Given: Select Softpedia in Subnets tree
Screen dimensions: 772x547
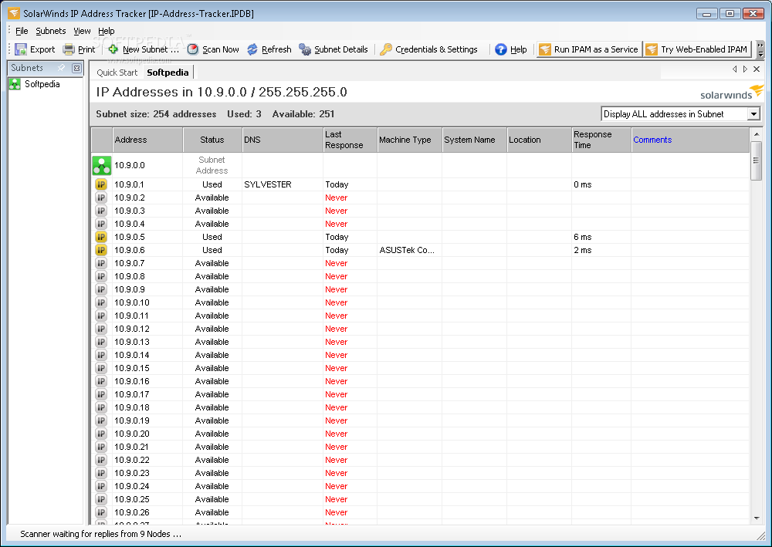Looking at the screenshot, I should tap(42, 84).
